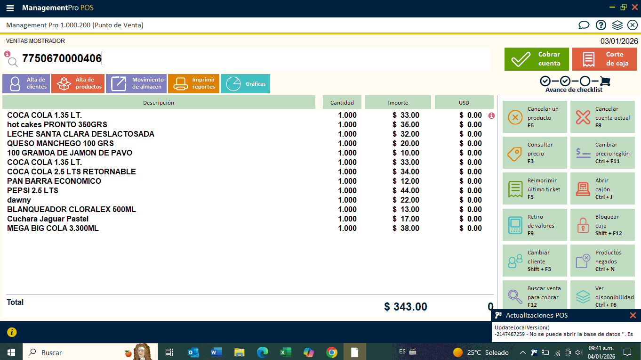The height and width of the screenshot is (360, 641).
Task: Show Gráficas charts
Action: (245, 83)
